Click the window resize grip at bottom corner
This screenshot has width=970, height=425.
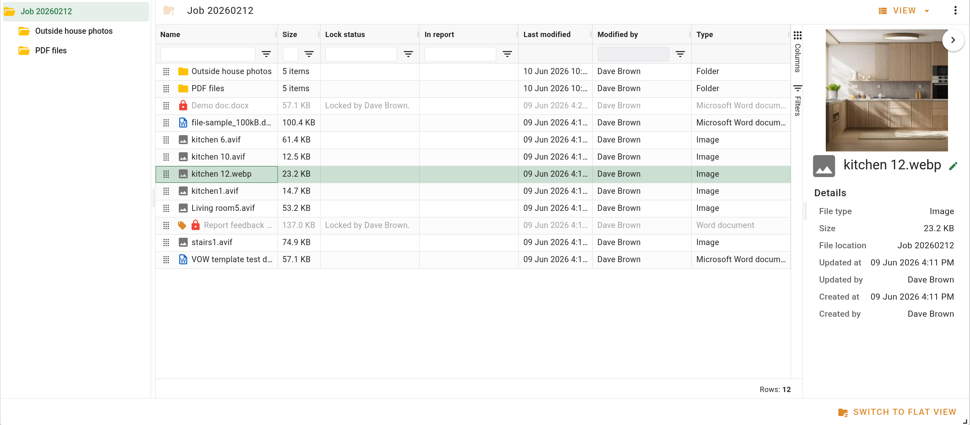(965, 421)
